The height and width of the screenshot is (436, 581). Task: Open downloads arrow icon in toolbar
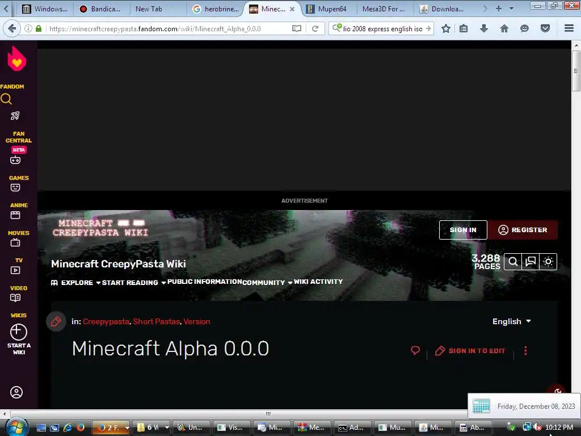point(484,28)
